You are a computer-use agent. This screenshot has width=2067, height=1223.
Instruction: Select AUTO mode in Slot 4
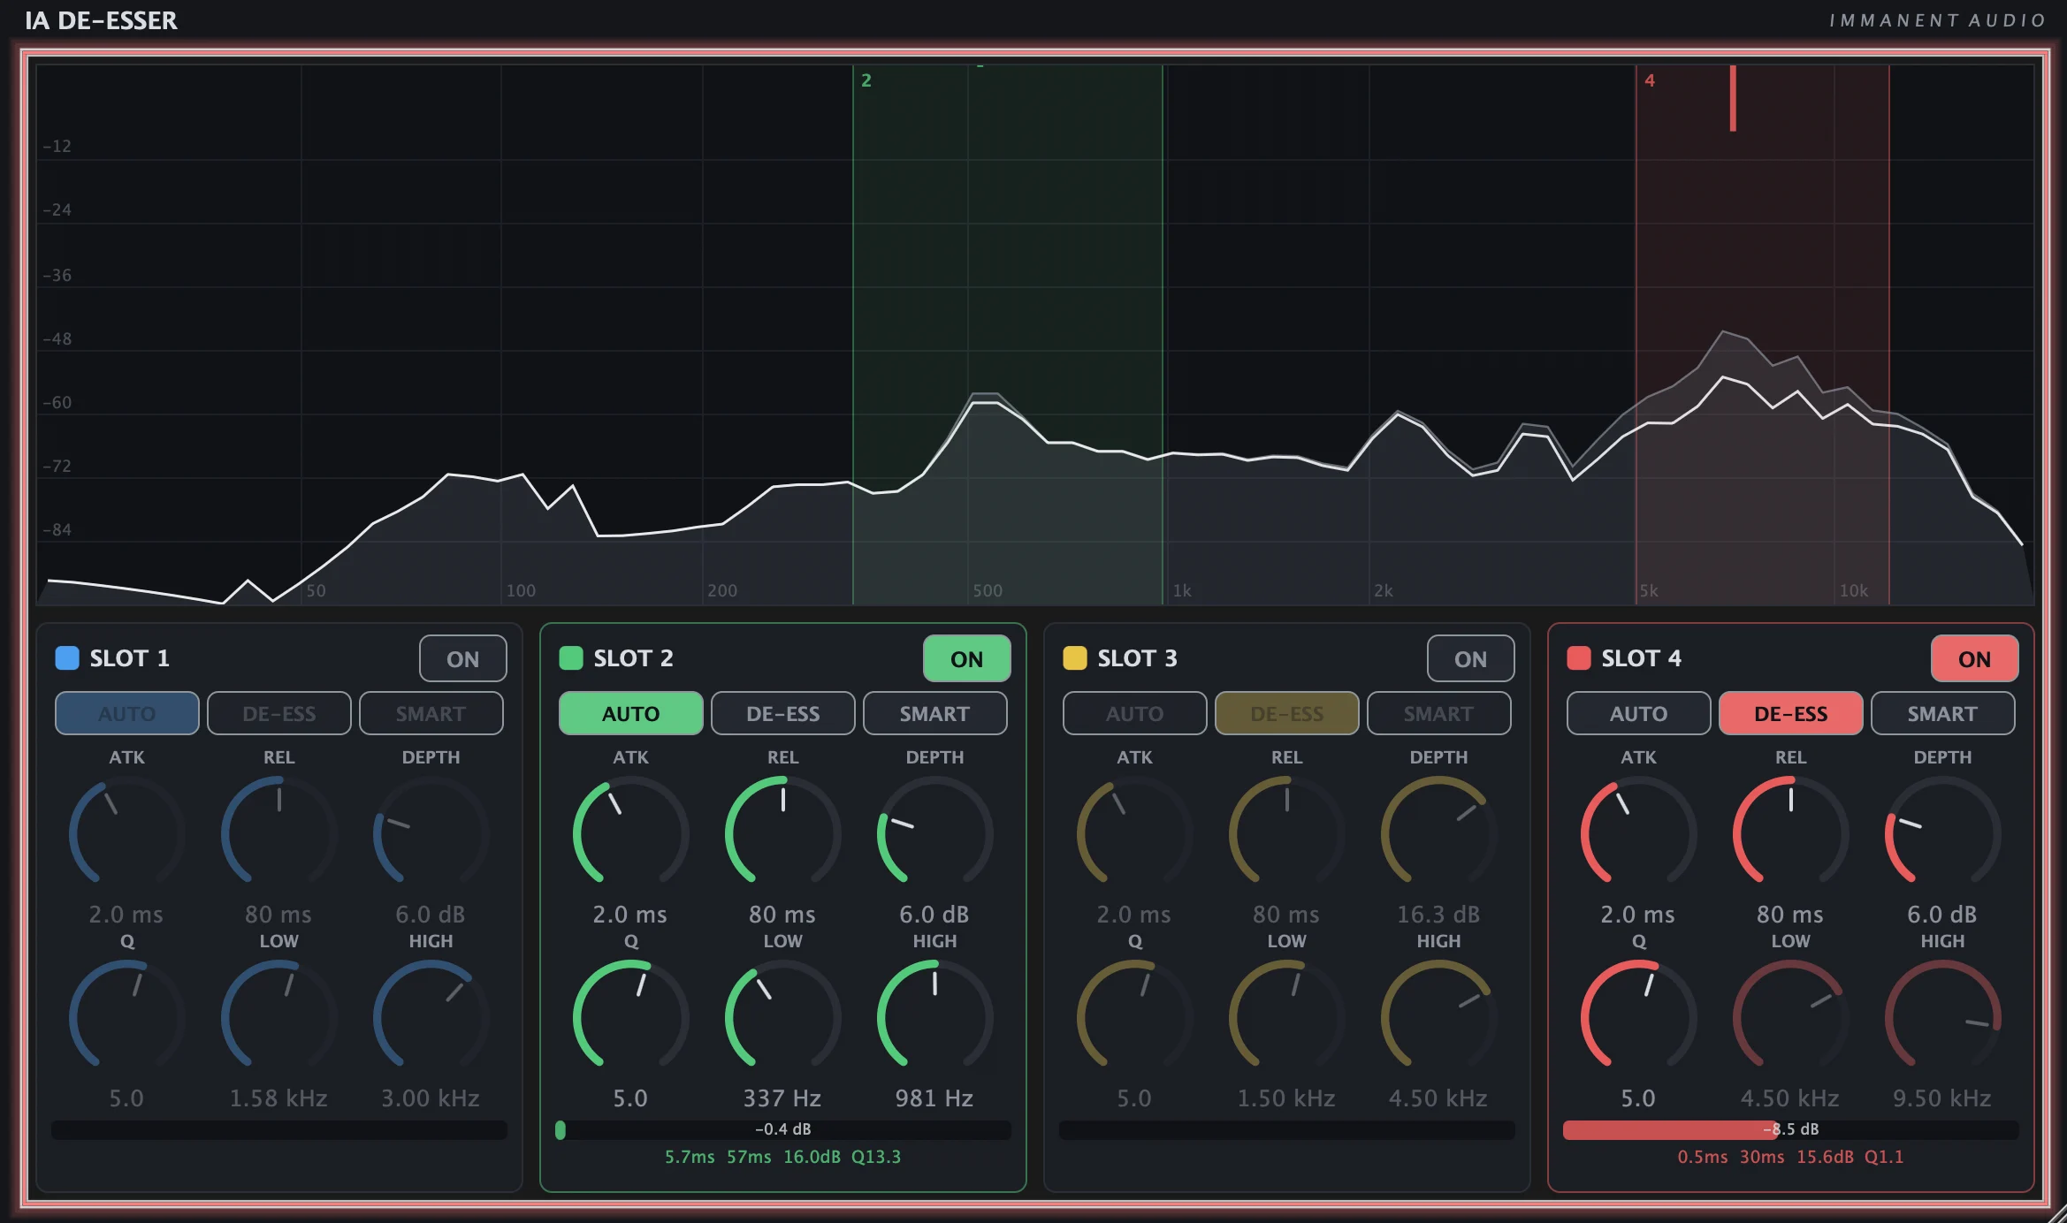(x=1639, y=713)
